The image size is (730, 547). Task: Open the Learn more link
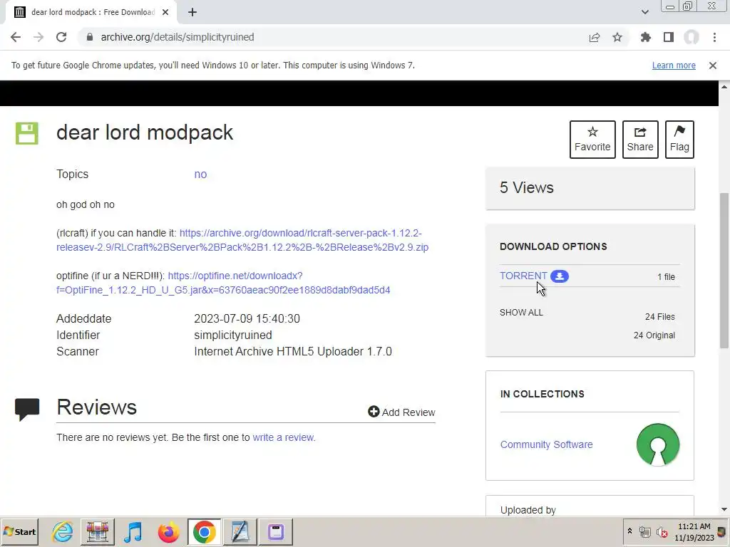tap(674, 66)
